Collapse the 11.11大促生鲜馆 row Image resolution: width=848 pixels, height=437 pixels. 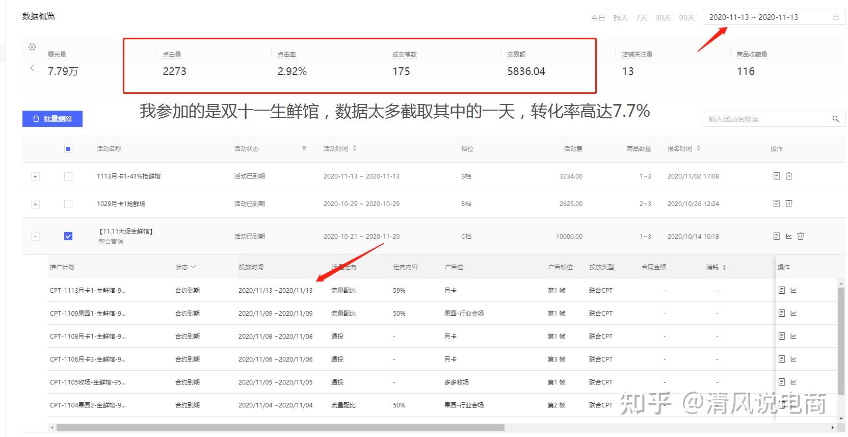(x=35, y=236)
